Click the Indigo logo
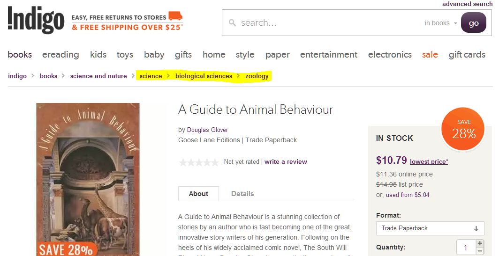 click(x=36, y=20)
